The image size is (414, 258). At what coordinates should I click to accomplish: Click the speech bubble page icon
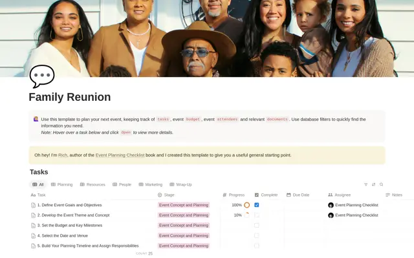point(42,76)
